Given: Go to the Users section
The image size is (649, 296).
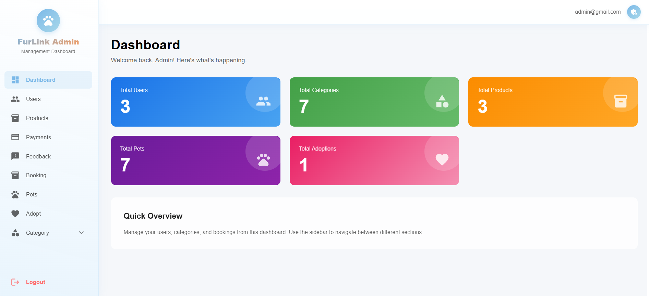Looking at the screenshot, I should pyautogui.click(x=48, y=99).
